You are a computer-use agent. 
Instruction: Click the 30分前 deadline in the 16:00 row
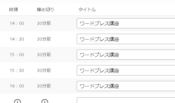tap(44, 86)
